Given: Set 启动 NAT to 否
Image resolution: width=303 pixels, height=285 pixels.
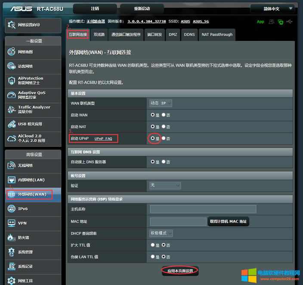Looking at the screenshot, I should click(164, 127).
